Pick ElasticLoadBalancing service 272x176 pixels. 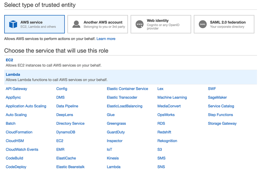(124, 106)
